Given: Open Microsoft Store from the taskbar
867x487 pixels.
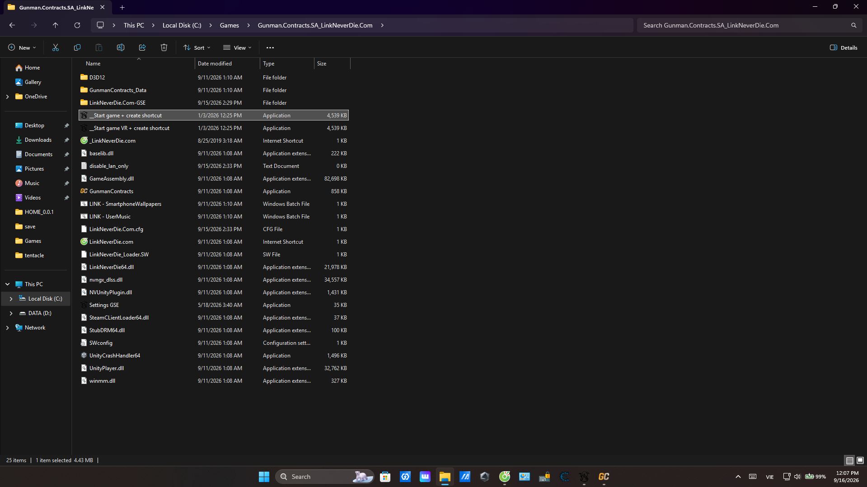Looking at the screenshot, I should [x=385, y=477].
